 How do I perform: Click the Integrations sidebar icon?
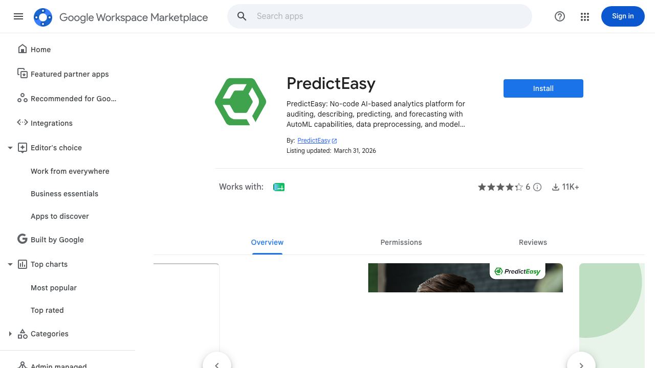tap(23, 123)
